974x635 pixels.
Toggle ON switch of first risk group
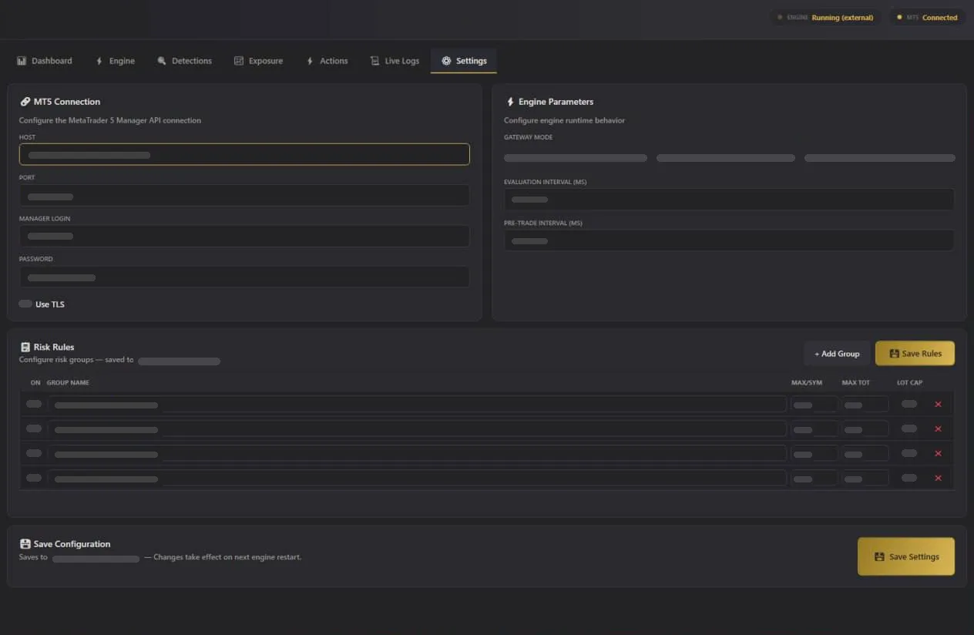[34, 404]
